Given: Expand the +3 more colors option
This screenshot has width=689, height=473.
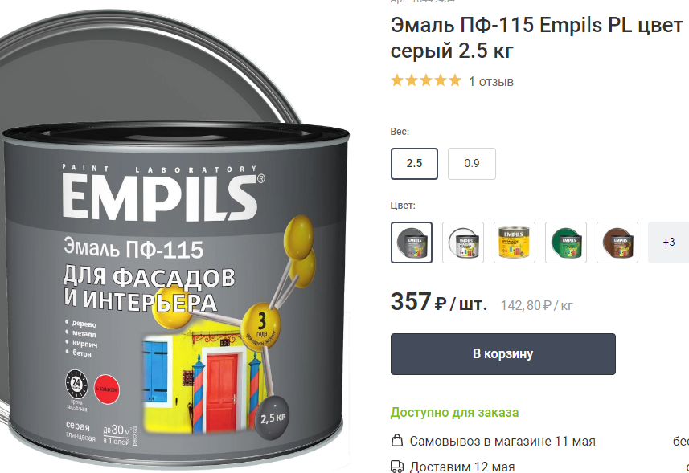Looking at the screenshot, I should coord(668,243).
